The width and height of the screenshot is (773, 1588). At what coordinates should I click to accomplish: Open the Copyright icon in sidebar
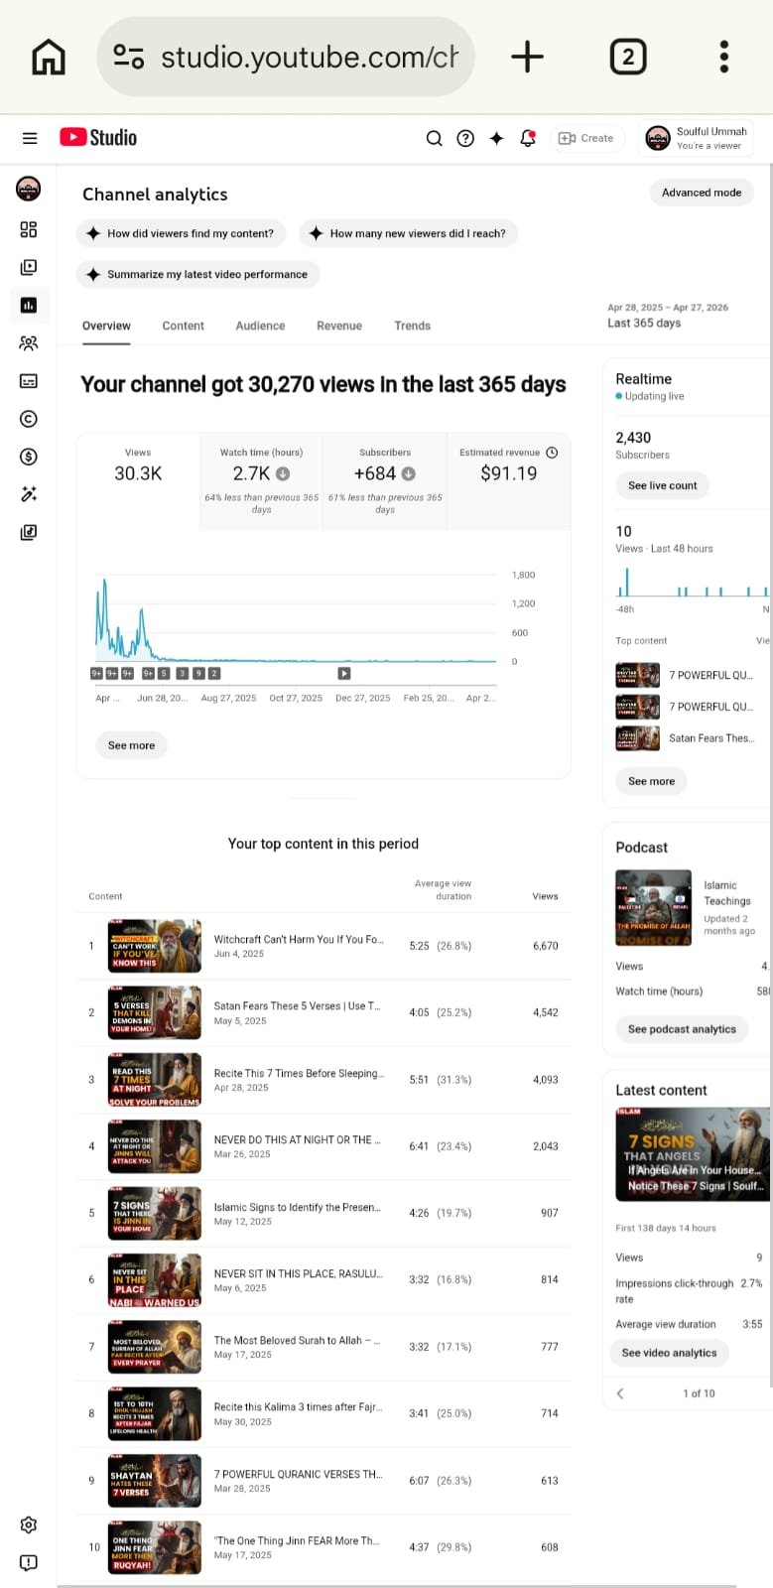(x=29, y=419)
